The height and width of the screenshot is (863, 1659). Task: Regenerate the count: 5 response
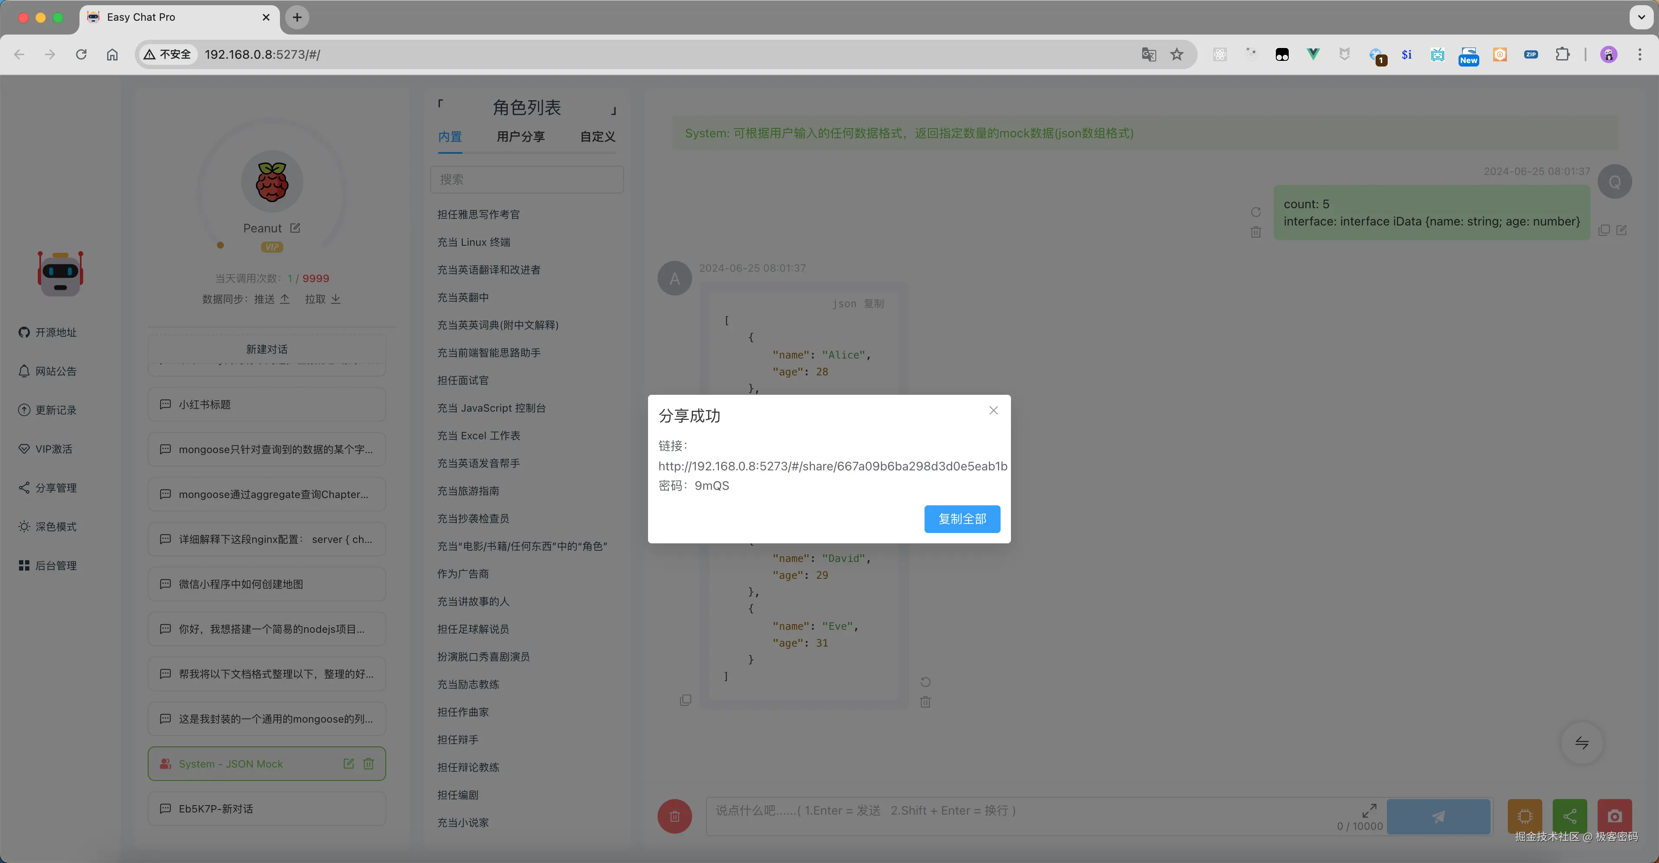pyautogui.click(x=1256, y=211)
